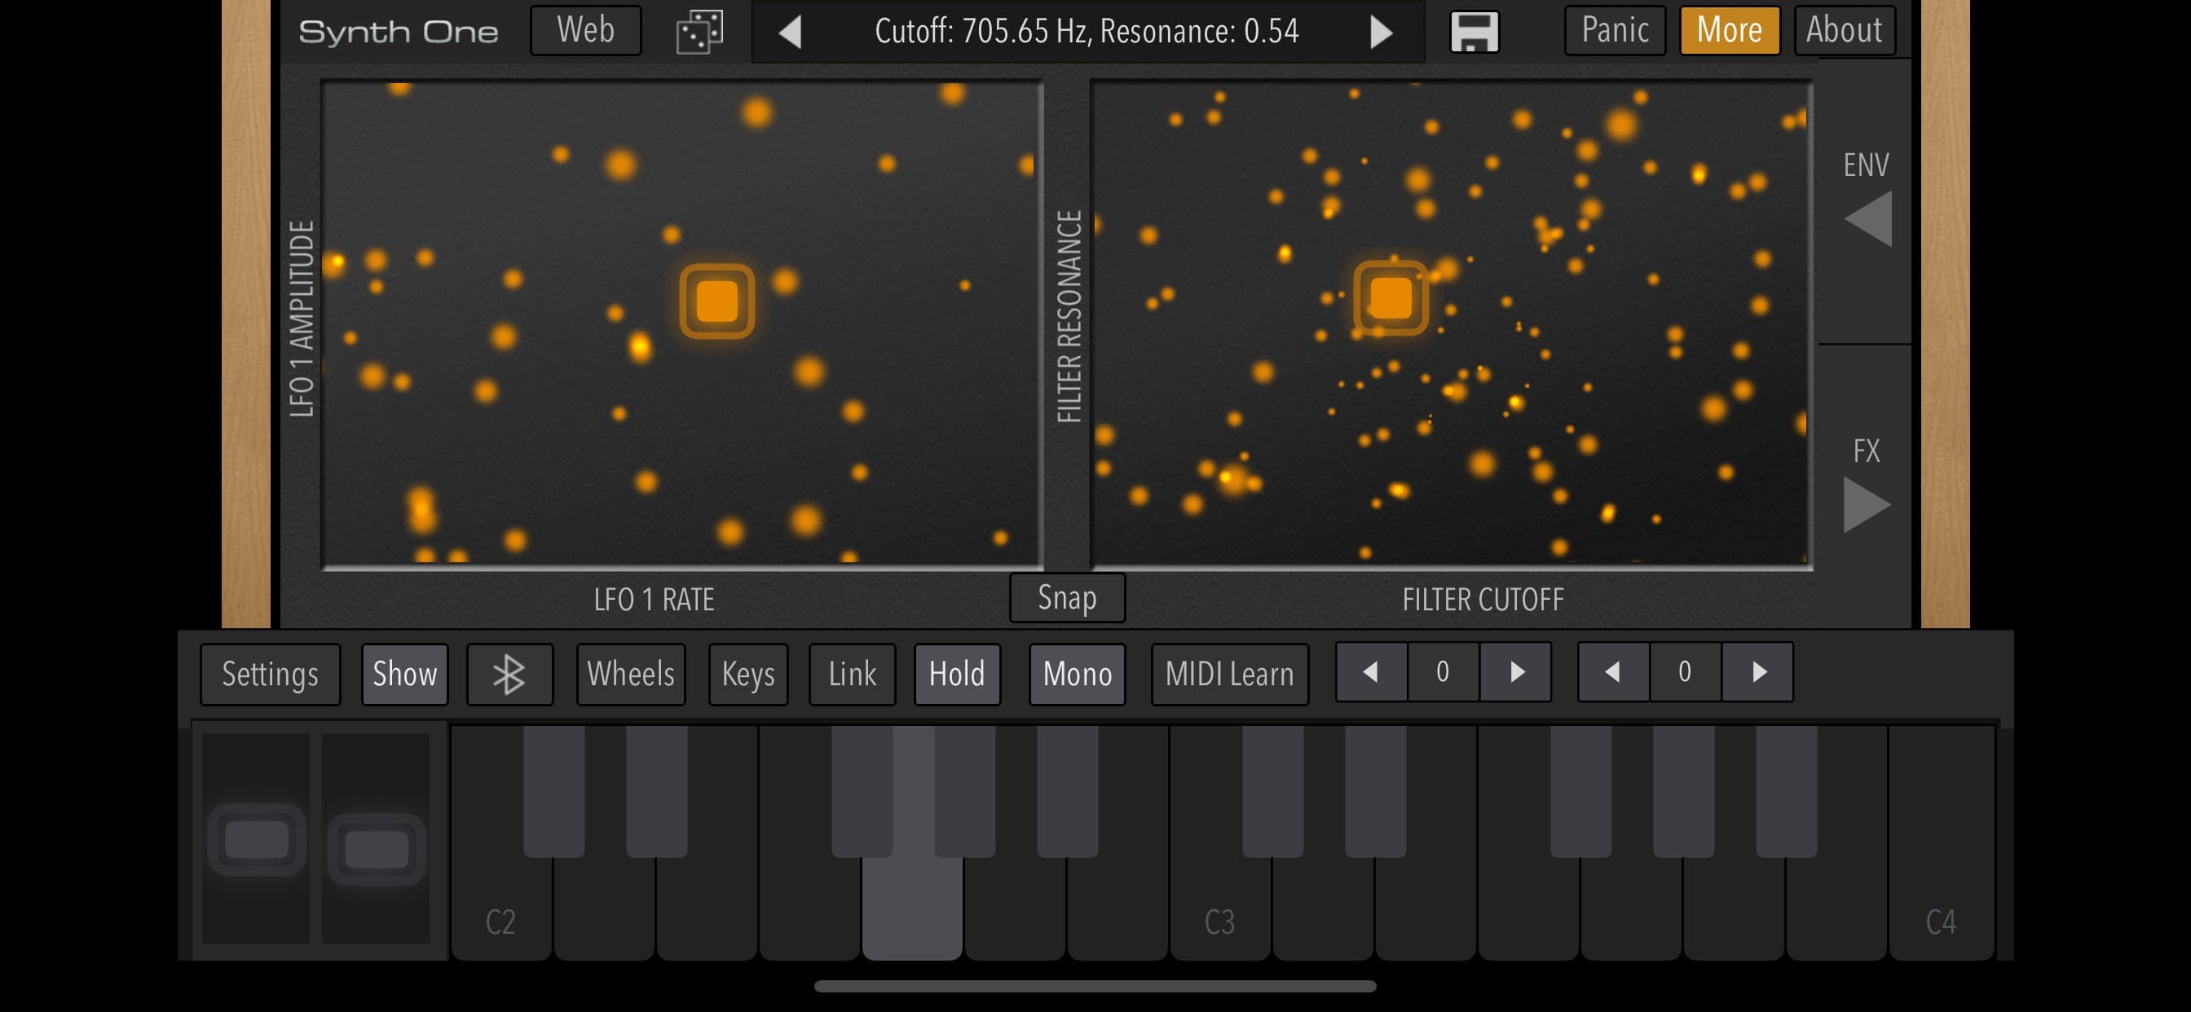Image resolution: width=2191 pixels, height=1012 pixels.
Task: Toggle the Hold button
Action: [957, 675]
